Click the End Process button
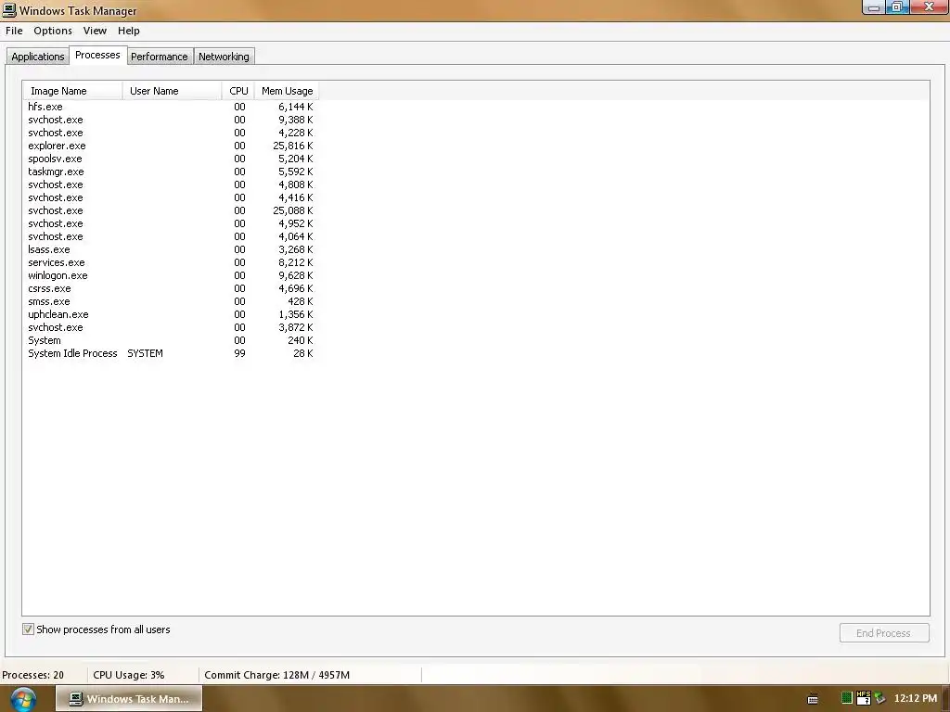The height and width of the screenshot is (712, 950). 884,632
